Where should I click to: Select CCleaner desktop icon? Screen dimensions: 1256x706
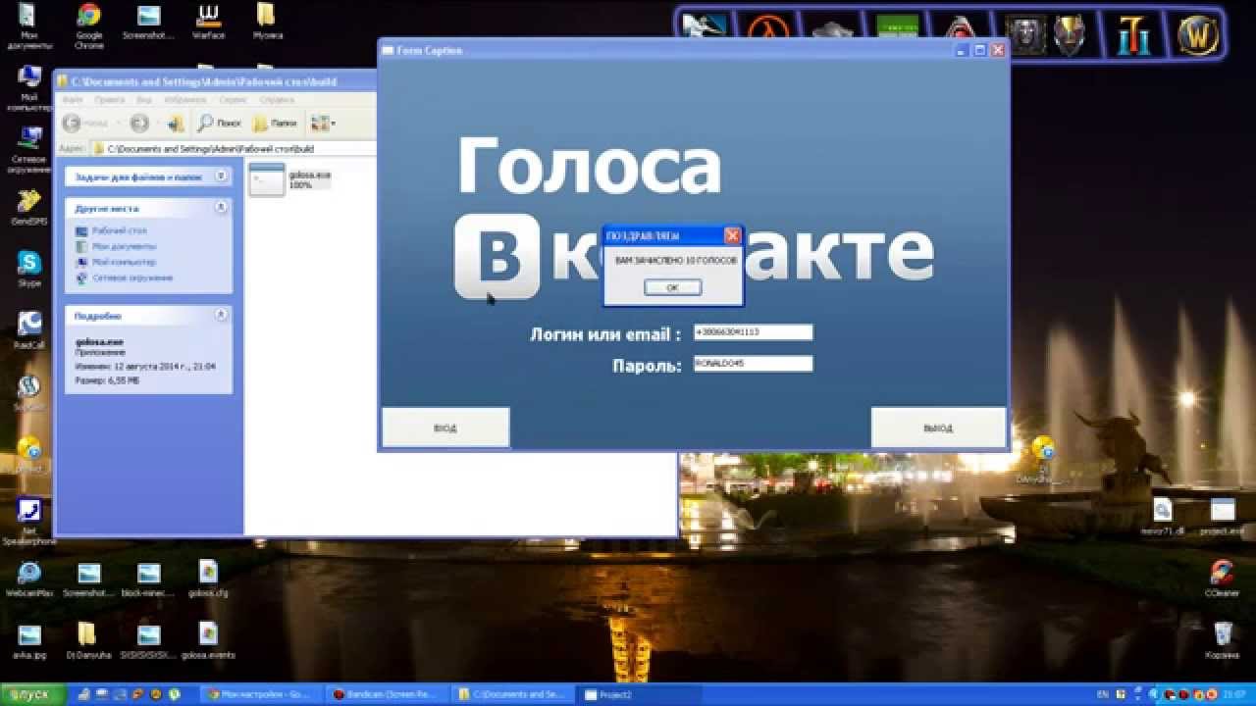[x=1222, y=578]
